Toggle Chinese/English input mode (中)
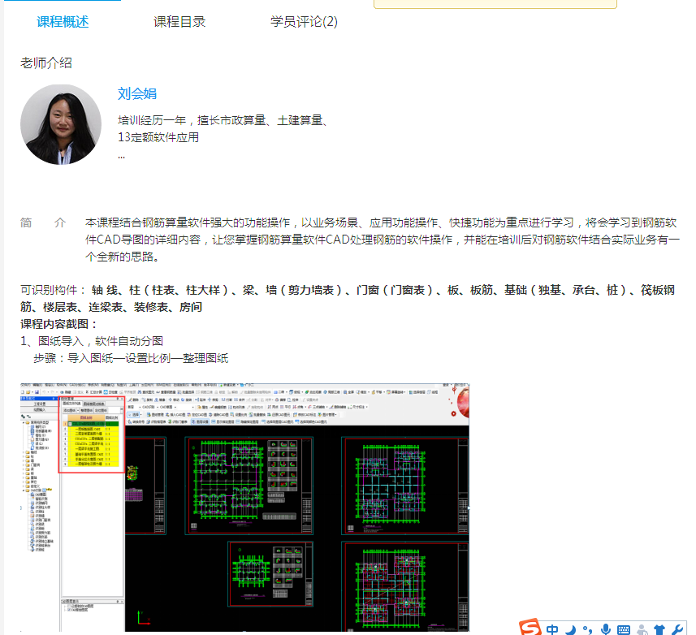 [x=552, y=629]
